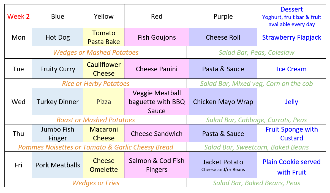Image resolution: width=330 pixels, height=193 pixels.
Task: Select Salad Bar, Baked Beans, Peas row
Action: pos(256,183)
